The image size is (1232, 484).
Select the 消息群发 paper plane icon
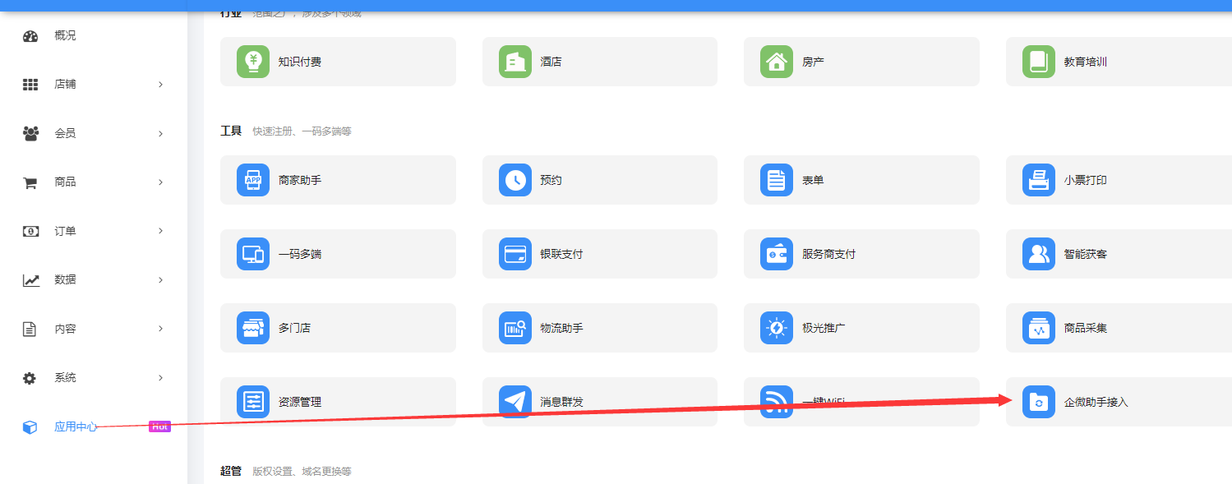(x=515, y=402)
